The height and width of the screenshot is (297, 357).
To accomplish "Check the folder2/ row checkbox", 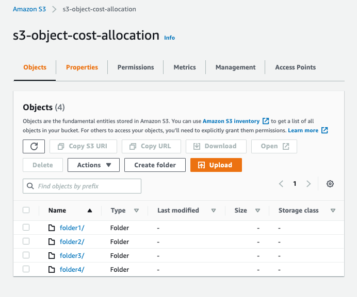I will pos(26,241).
